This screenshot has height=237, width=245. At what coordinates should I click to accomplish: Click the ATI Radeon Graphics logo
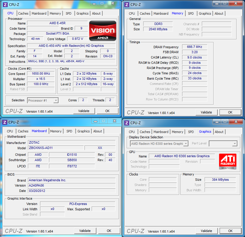(227, 161)
